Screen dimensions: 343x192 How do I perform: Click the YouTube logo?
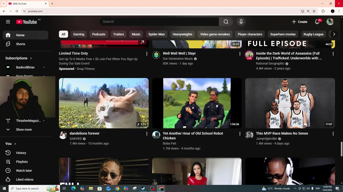click(27, 22)
